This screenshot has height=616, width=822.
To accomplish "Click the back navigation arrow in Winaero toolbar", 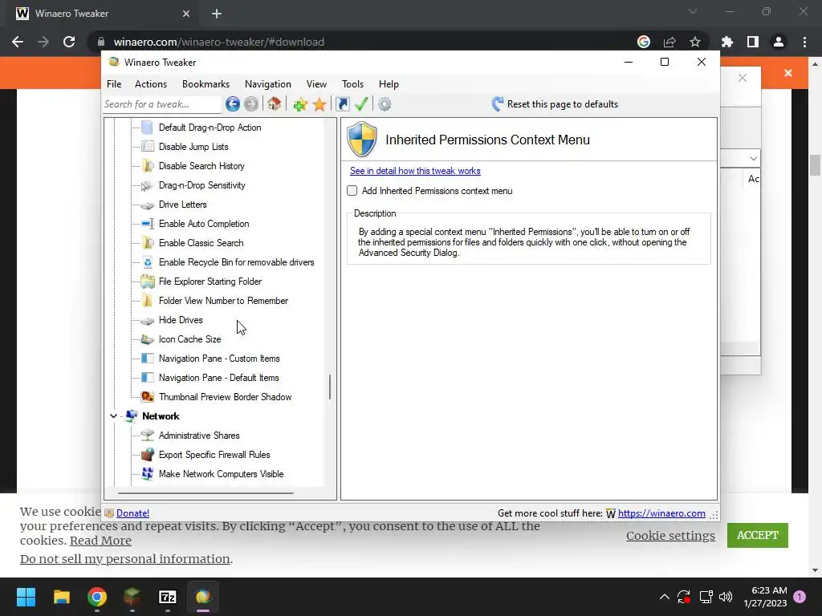I will (233, 104).
